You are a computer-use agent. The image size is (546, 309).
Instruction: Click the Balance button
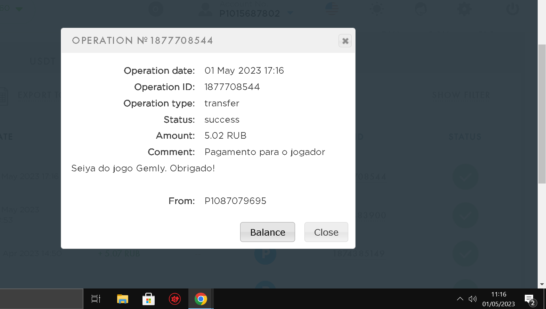(x=268, y=232)
